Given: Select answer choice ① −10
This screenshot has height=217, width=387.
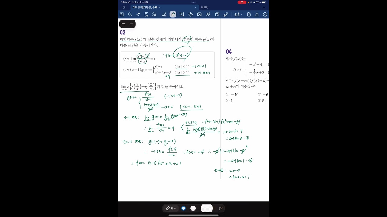Looking at the screenshot, I should coord(232,95).
